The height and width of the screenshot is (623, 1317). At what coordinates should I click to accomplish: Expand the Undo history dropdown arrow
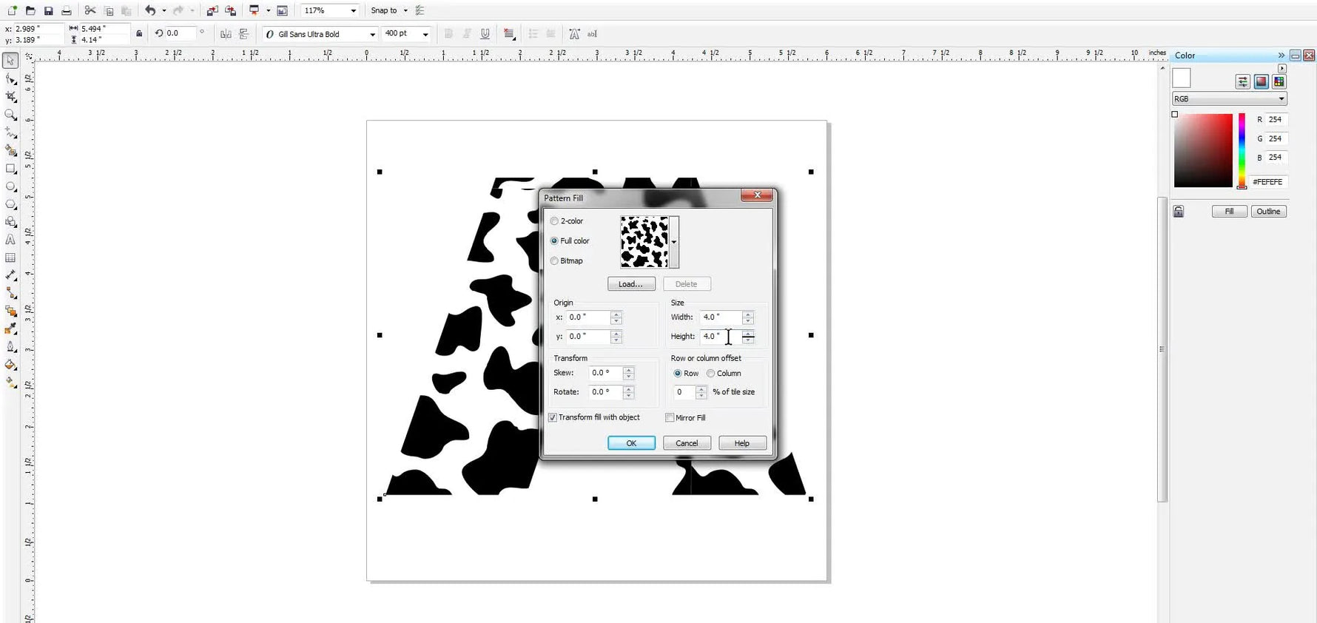coord(164,10)
